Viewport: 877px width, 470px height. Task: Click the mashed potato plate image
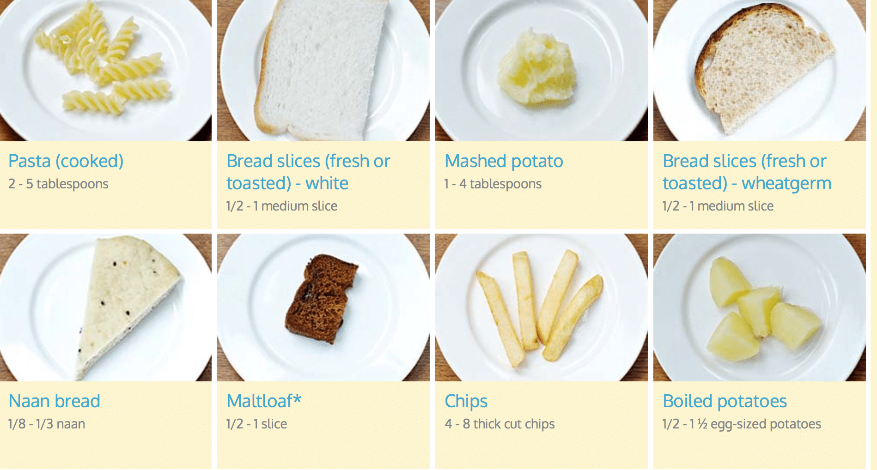coord(542,71)
